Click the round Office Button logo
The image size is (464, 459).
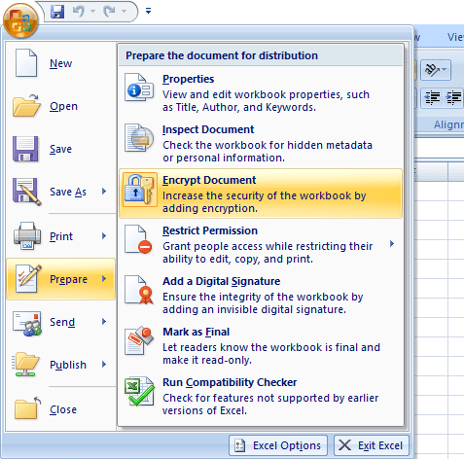click(20, 20)
